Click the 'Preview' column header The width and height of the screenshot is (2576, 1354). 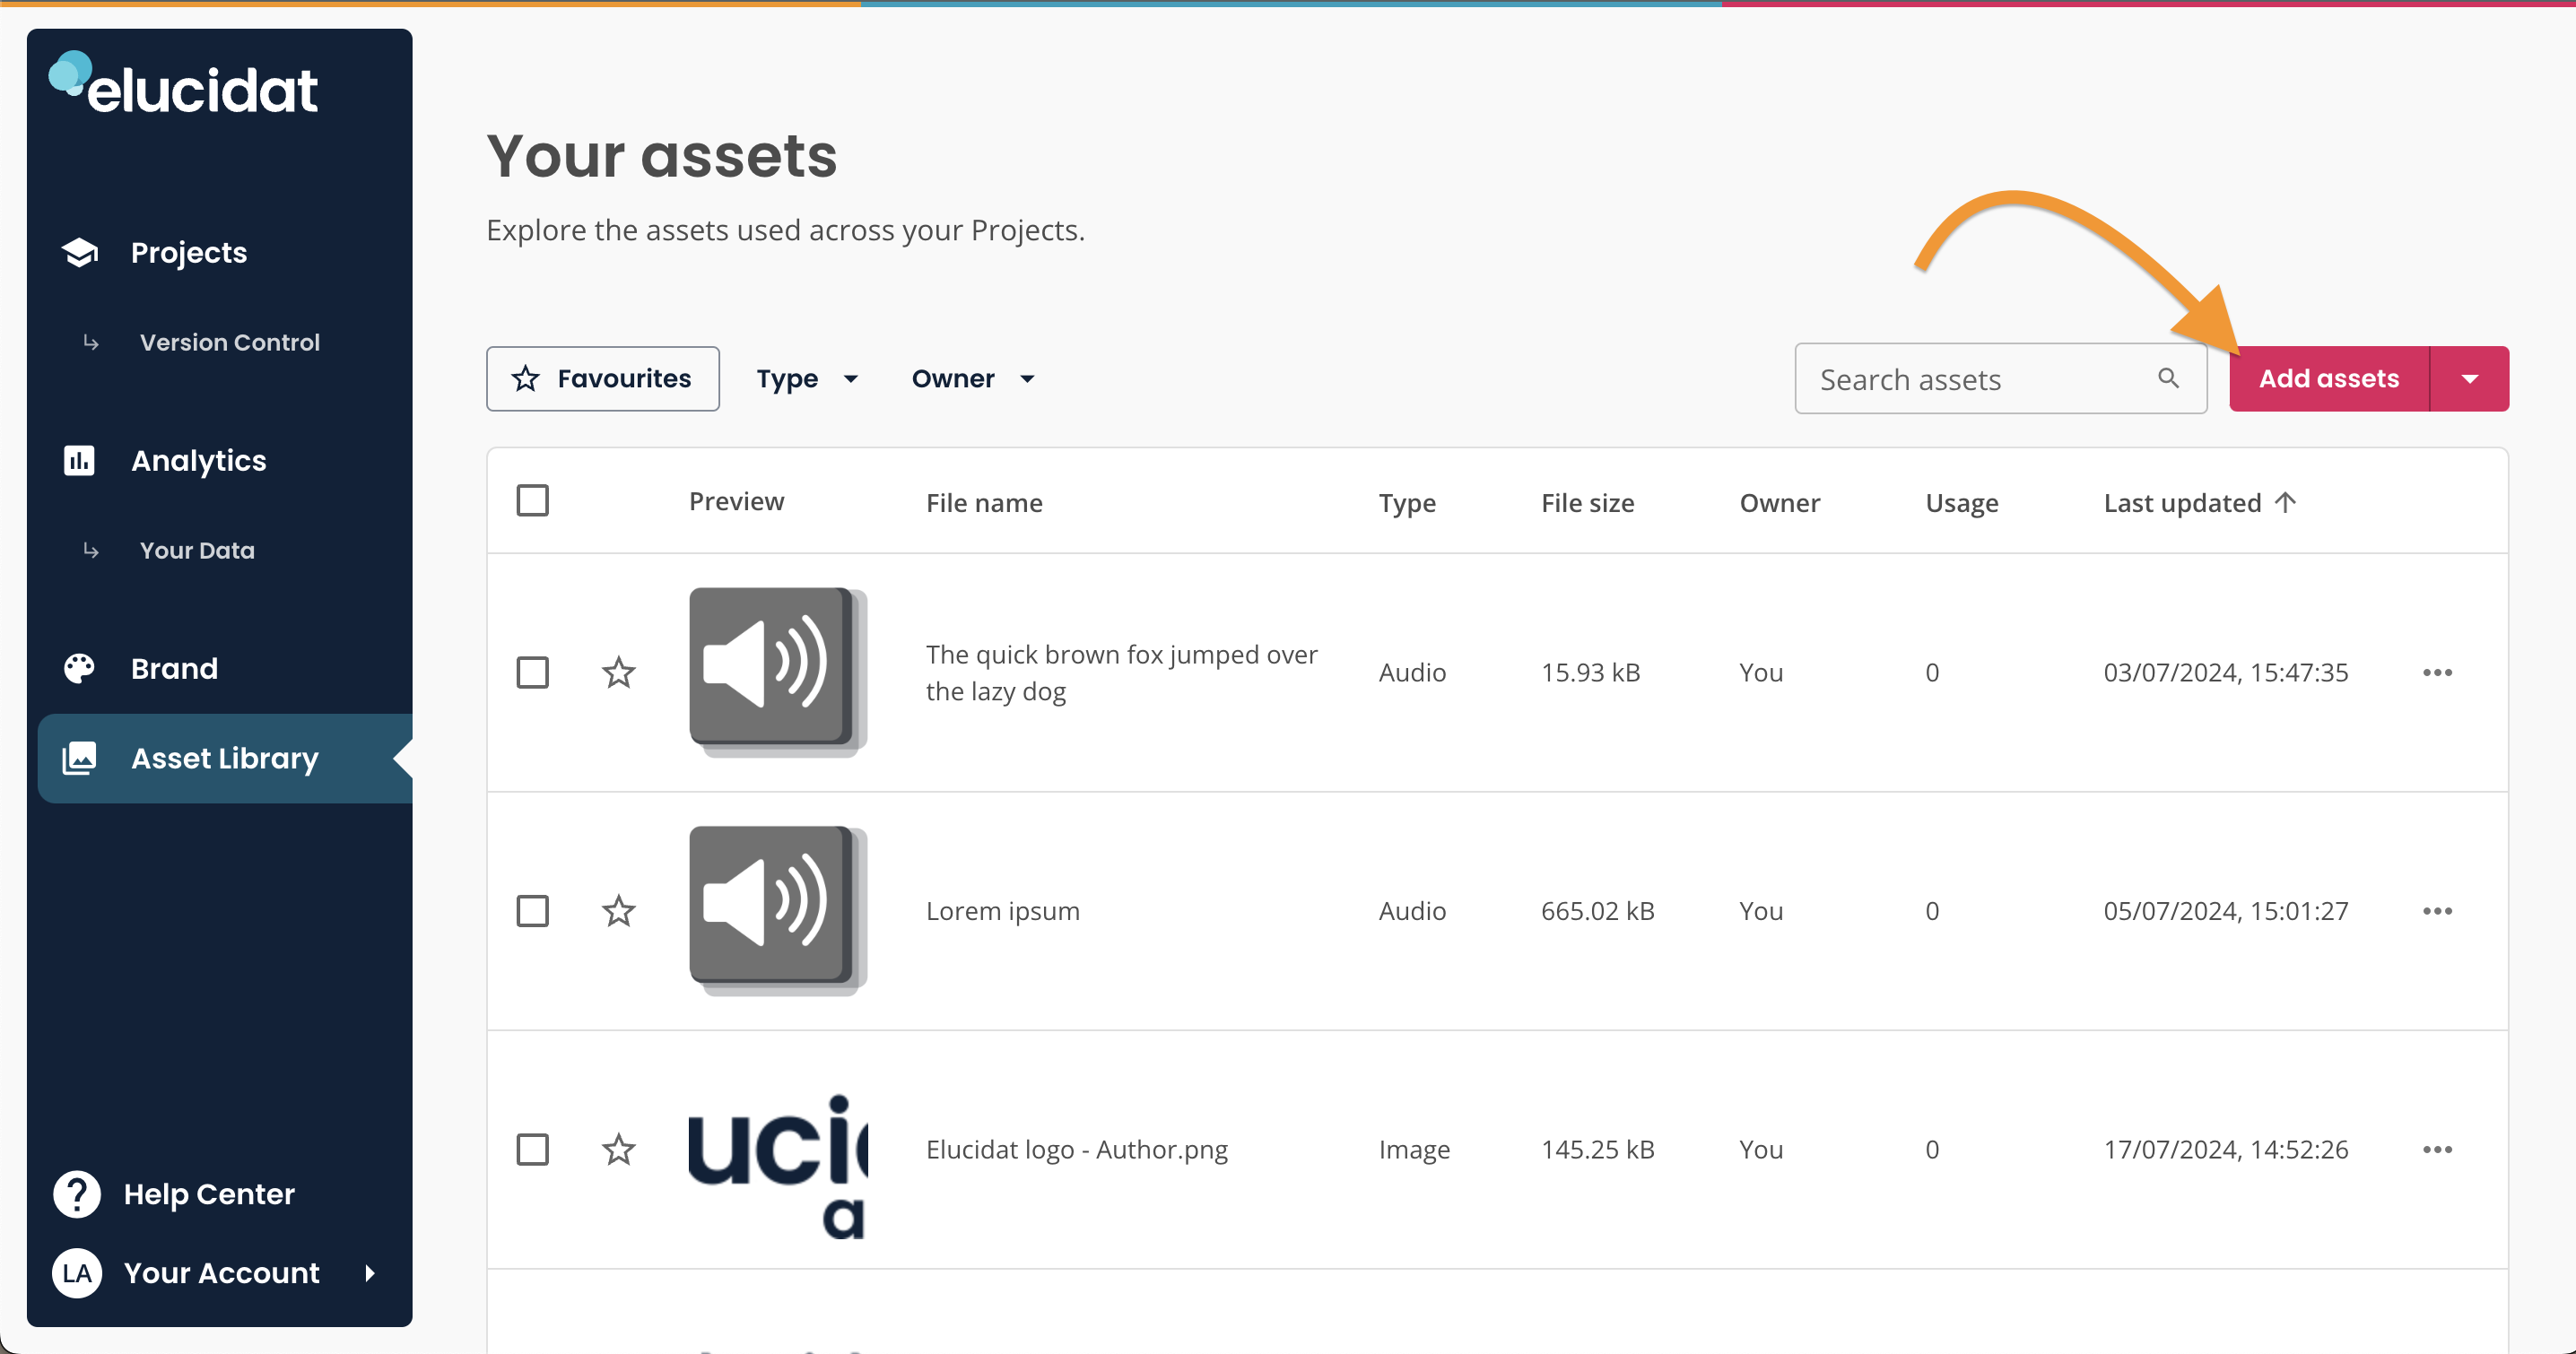point(736,501)
